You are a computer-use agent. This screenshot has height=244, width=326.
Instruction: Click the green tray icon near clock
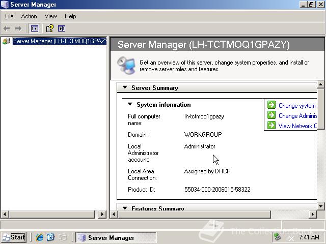(x=277, y=237)
